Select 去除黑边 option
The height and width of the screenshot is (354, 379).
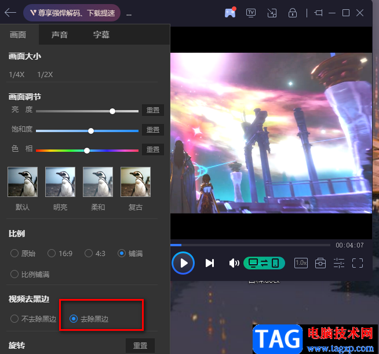pos(89,319)
